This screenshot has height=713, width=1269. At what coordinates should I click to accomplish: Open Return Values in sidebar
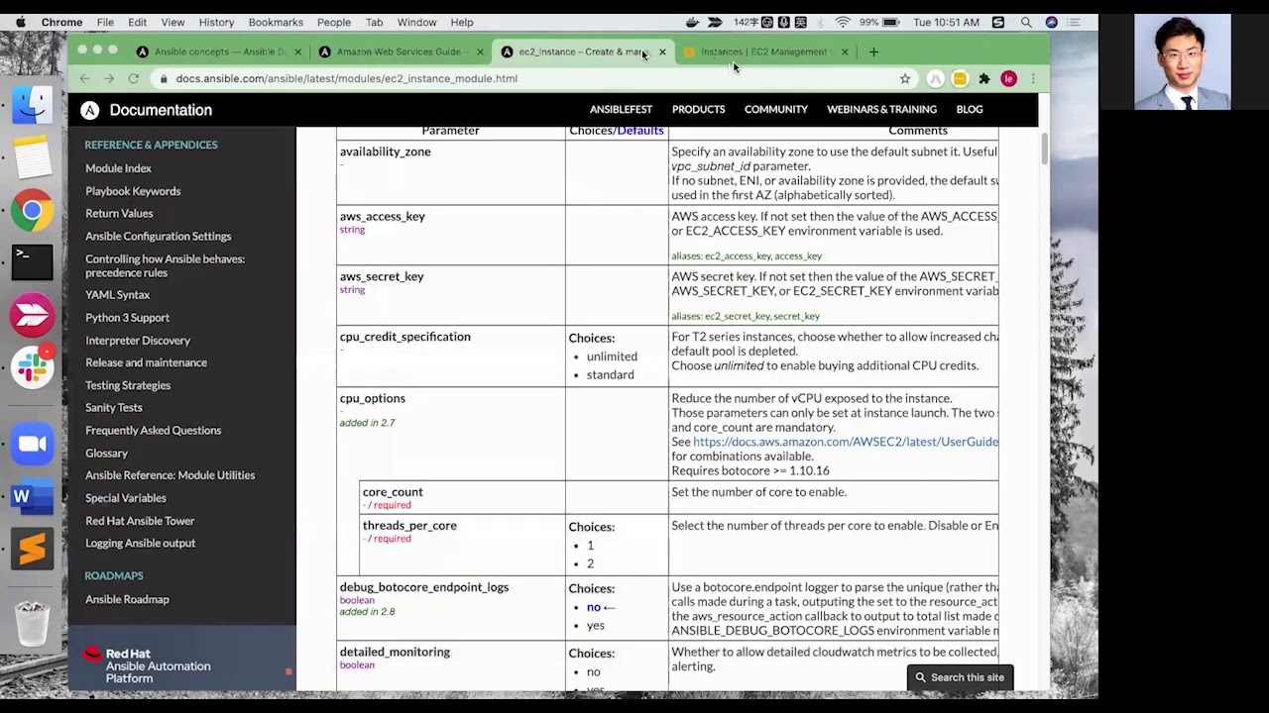click(x=119, y=213)
